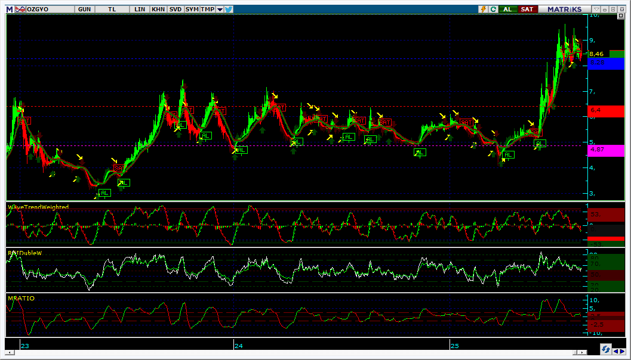Select the GUN period button
631x360 pixels.
pyautogui.click(x=85, y=9)
